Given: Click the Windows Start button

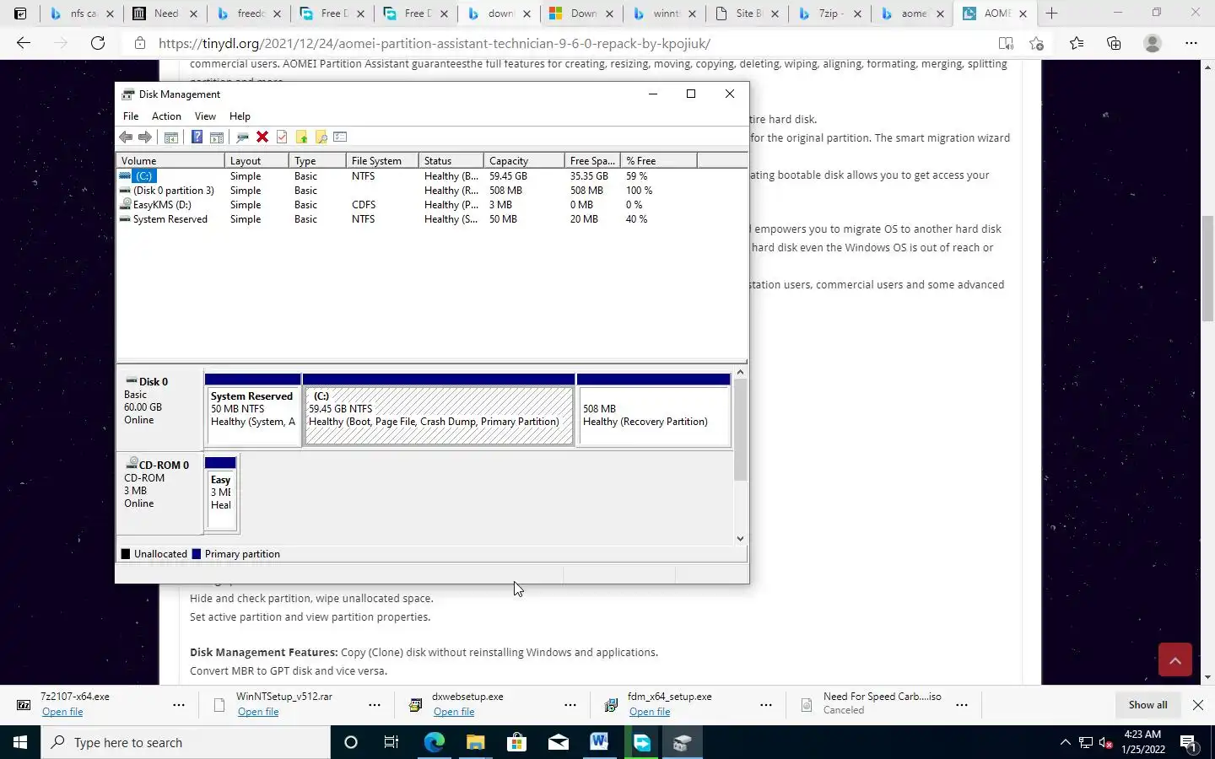Looking at the screenshot, I should point(20,742).
